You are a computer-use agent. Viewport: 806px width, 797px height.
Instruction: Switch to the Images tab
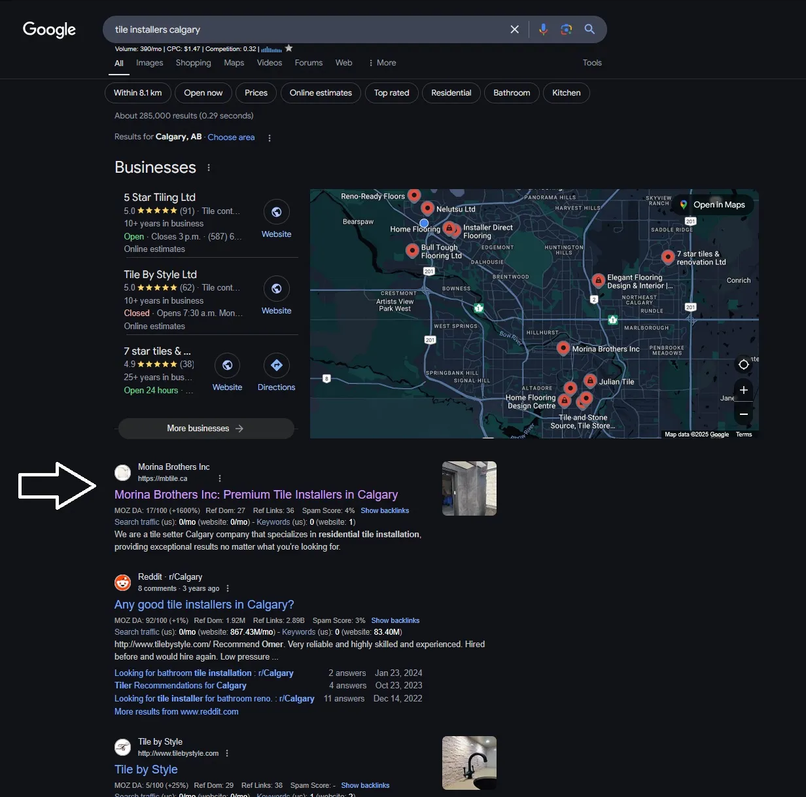[x=149, y=62]
